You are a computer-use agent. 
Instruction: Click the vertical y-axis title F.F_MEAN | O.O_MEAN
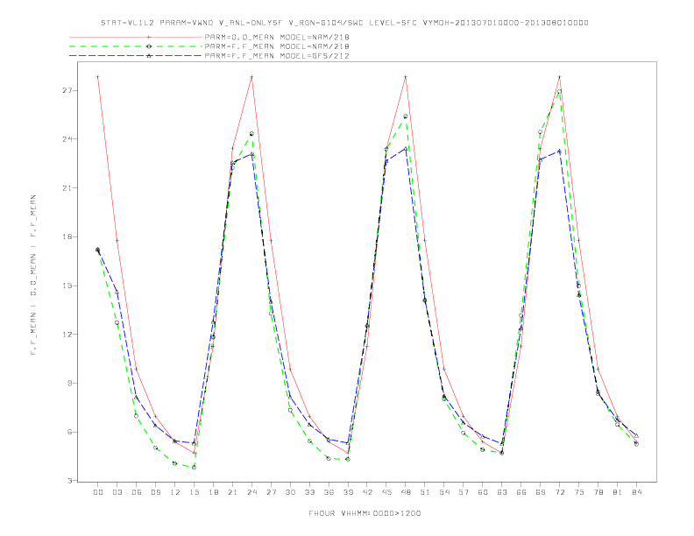click(33, 275)
